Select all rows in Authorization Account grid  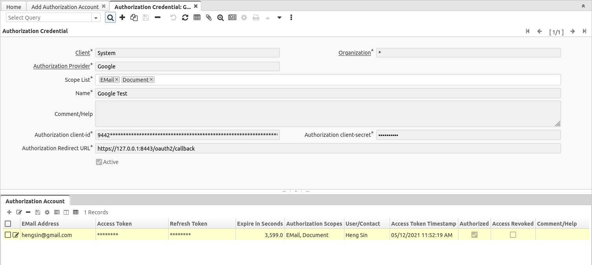pyautogui.click(x=8, y=223)
